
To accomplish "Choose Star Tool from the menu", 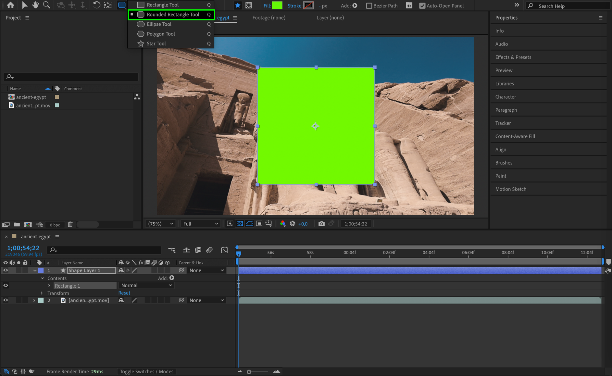I will (x=156, y=43).
